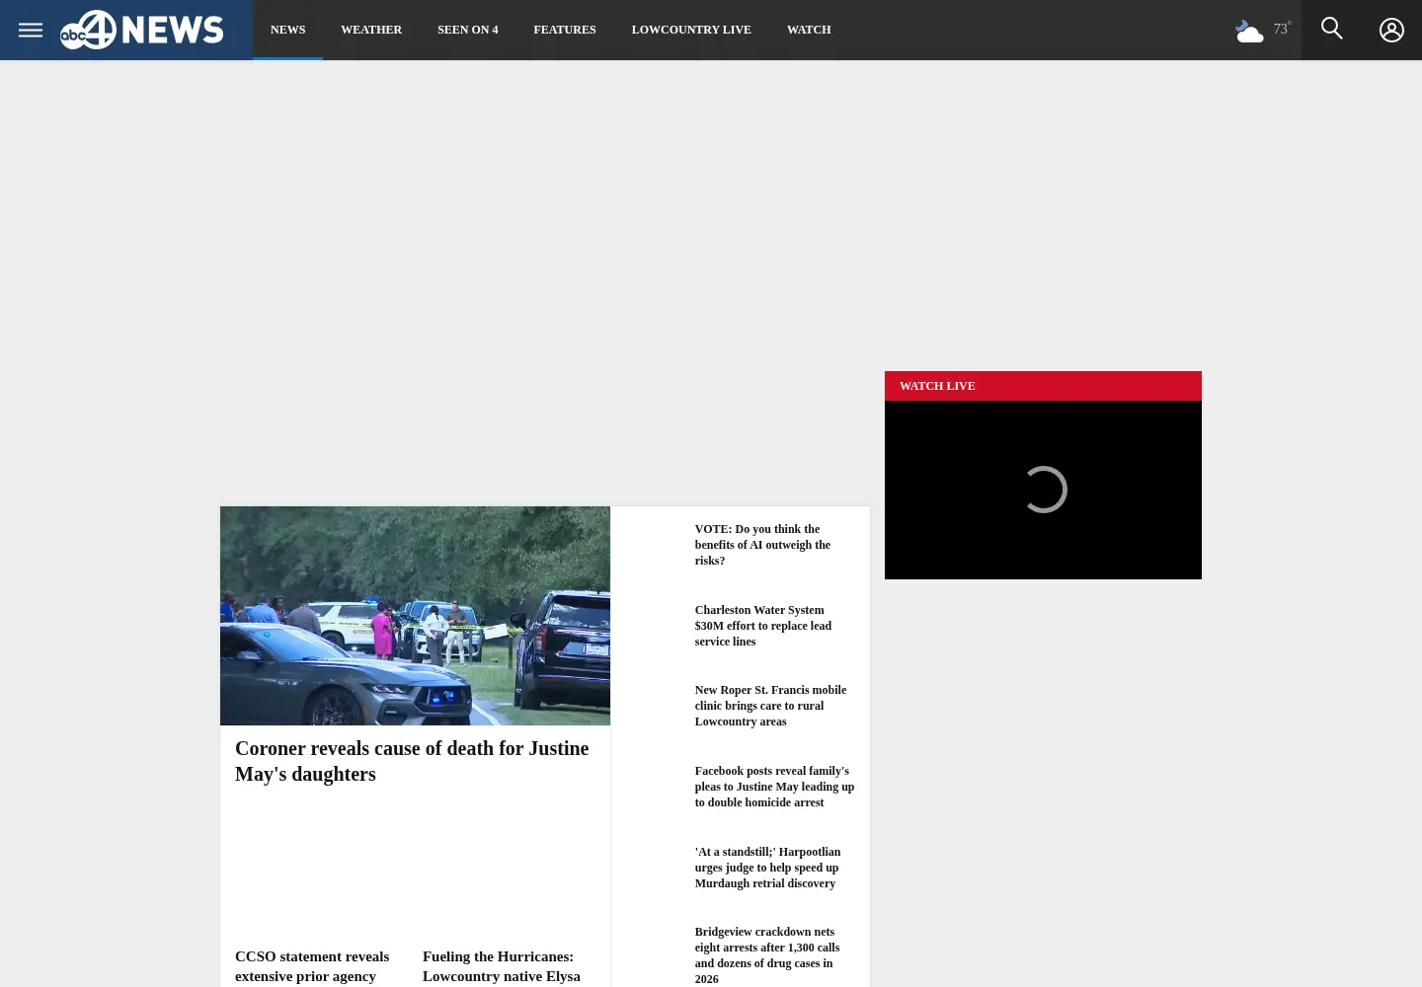
Task: Open Bridgeview crackdown arrests story
Action: [767, 955]
